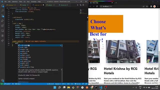Select mask-repeat suggestion
160x90 pixels.
pyautogui.click(x=40, y=65)
